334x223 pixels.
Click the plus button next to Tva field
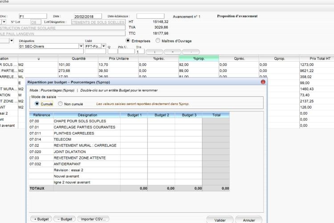click(172, 52)
